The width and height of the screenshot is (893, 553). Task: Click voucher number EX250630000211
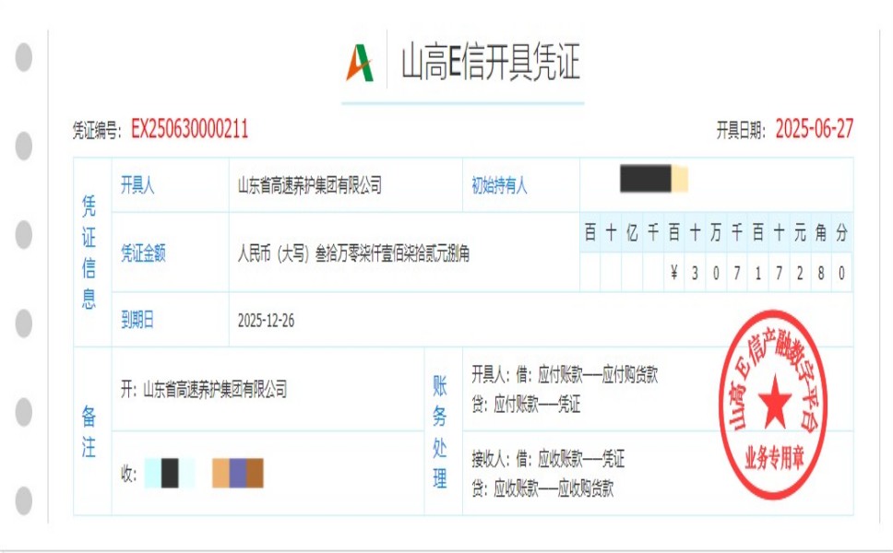click(x=189, y=130)
